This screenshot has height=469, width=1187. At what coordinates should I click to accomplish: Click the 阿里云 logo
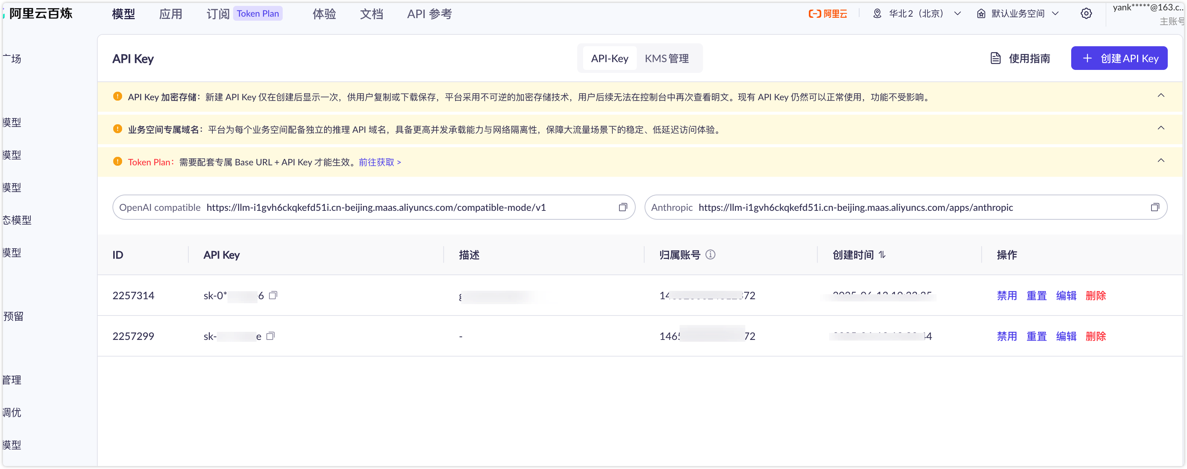[828, 14]
